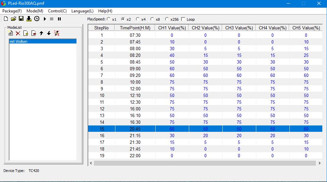Download program to the TC420 device
The width and height of the screenshot is (327, 182).
[29, 19]
